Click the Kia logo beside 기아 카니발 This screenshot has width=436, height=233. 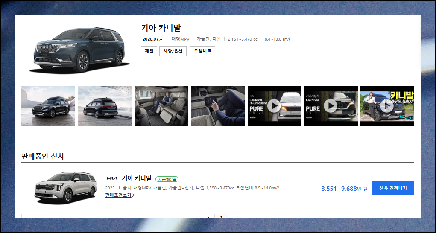[x=112, y=178]
